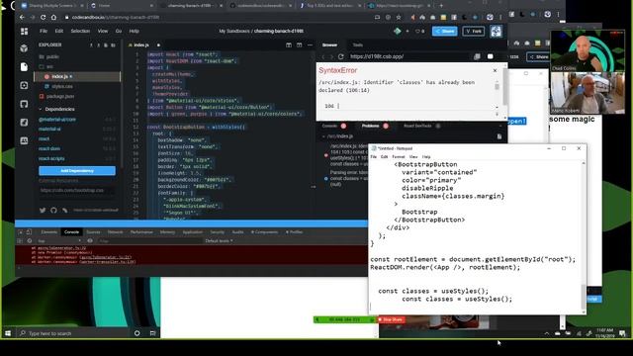The height and width of the screenshot is (356, 633).
Task: Click Twitter icon at bottom of Explorer
Action: click(x=43, y=211)
